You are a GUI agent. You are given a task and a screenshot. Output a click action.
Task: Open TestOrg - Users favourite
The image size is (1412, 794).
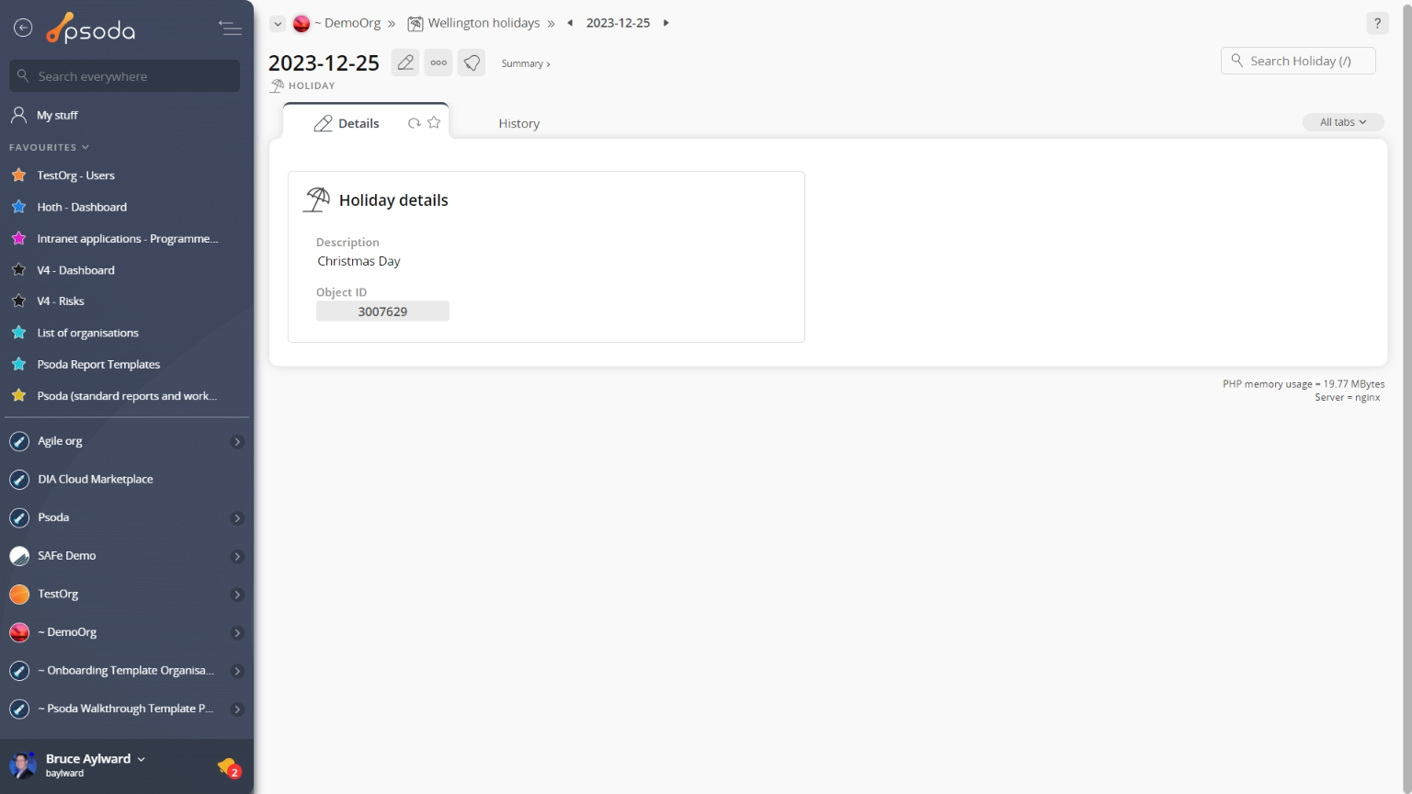pos(75,176)
